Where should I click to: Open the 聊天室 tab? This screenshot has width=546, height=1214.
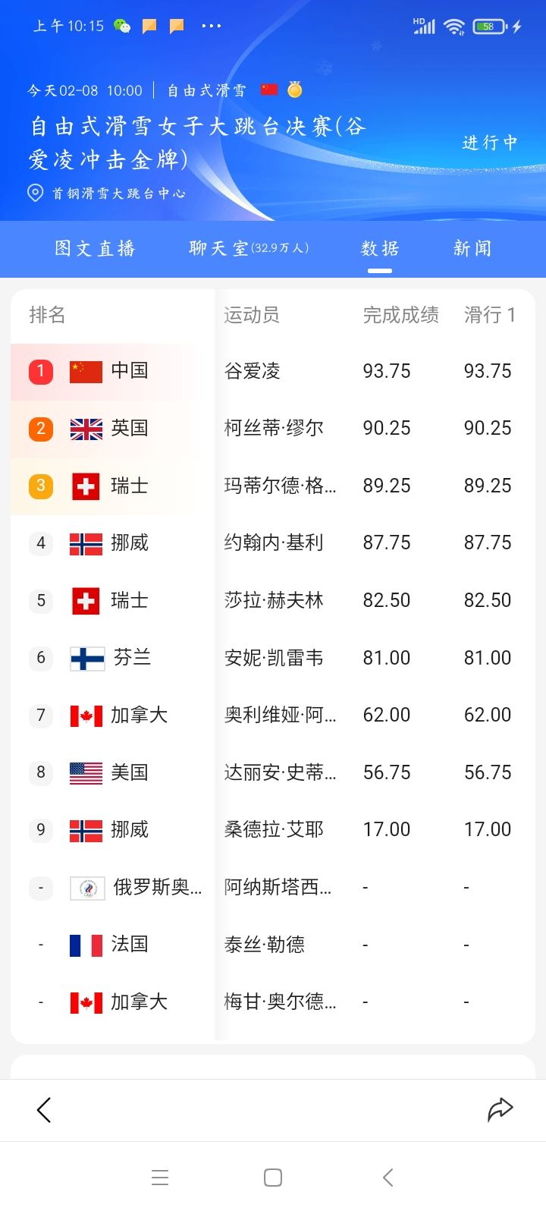[x=249, y=248]
